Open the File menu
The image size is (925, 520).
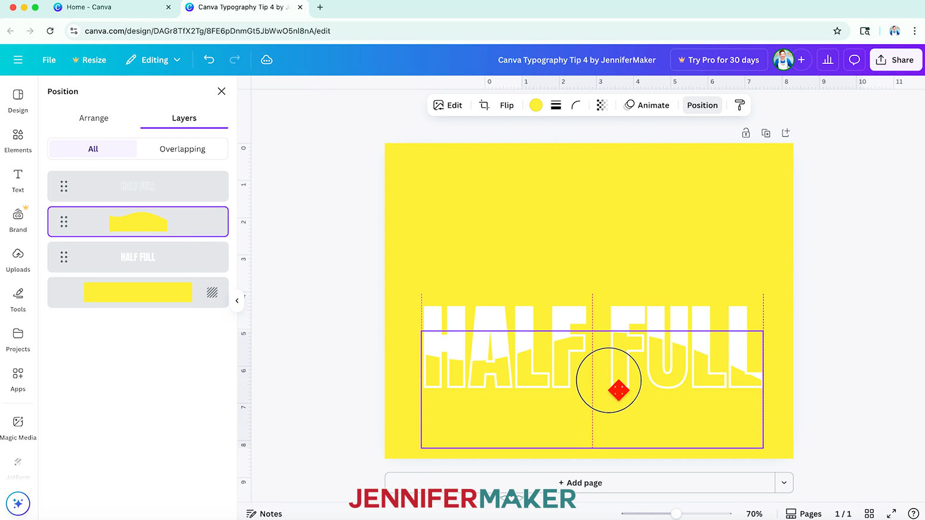click(49, 60)
